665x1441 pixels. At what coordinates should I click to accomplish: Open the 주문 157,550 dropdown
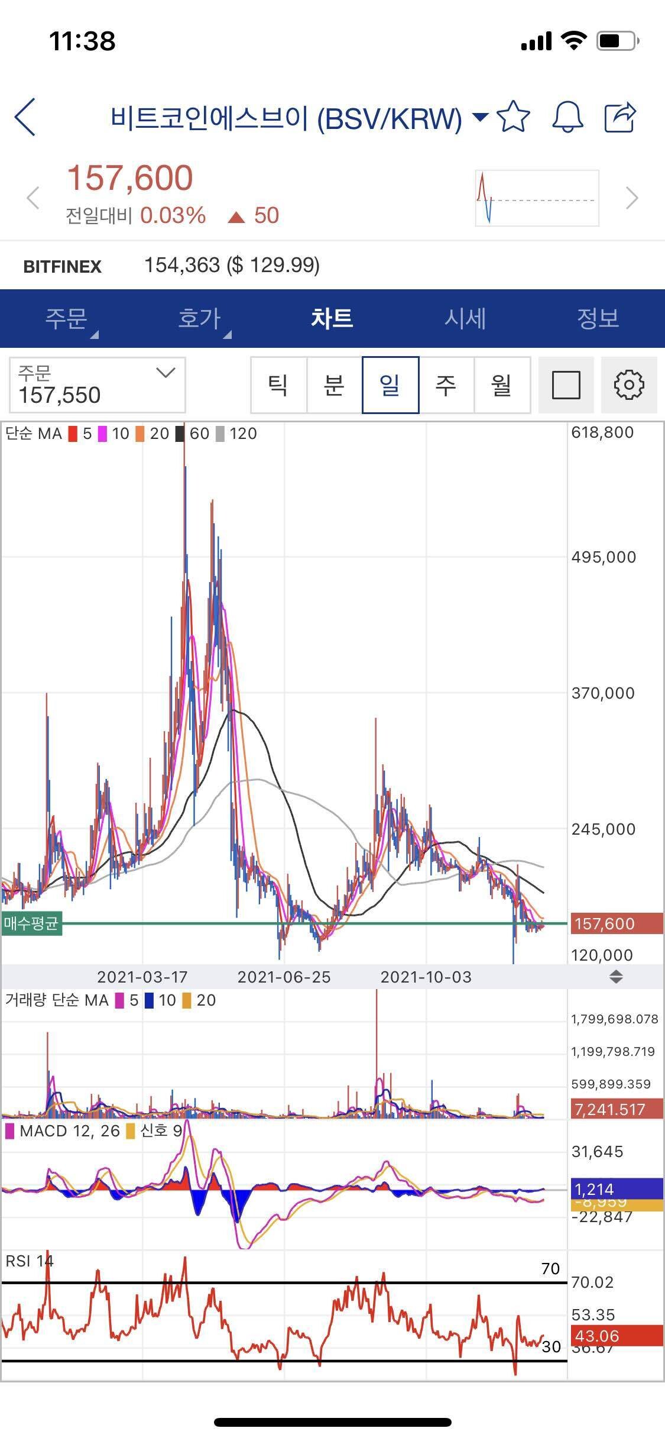[98, 385]
